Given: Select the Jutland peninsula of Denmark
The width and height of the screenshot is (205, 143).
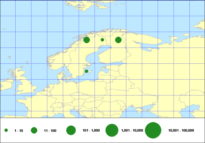Looking at the screenshot, I should [x=60, y=76].
